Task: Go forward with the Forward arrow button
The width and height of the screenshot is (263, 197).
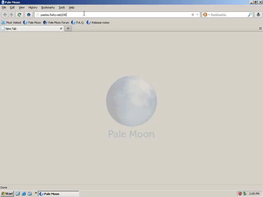Action: click(x=11, y=15)
